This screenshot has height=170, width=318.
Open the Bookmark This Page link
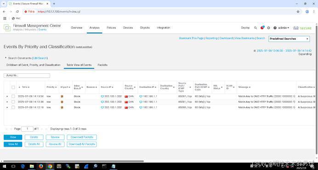[x=191, y=38]
